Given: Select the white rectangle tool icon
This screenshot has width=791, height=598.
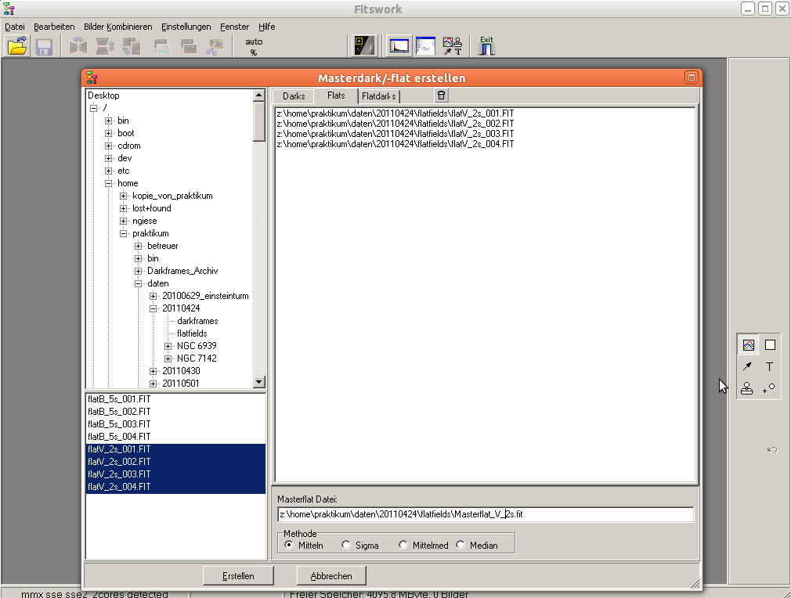Looking at the screenshot, I should pyautogui.click(x=770, y=345).
